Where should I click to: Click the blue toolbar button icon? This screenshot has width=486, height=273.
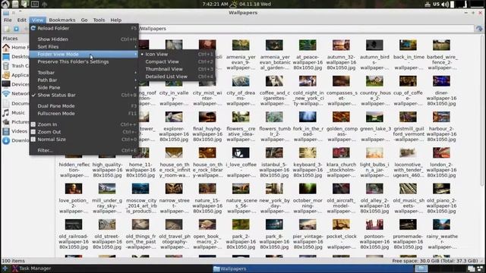pyautogui.click(x=17, y=29)
